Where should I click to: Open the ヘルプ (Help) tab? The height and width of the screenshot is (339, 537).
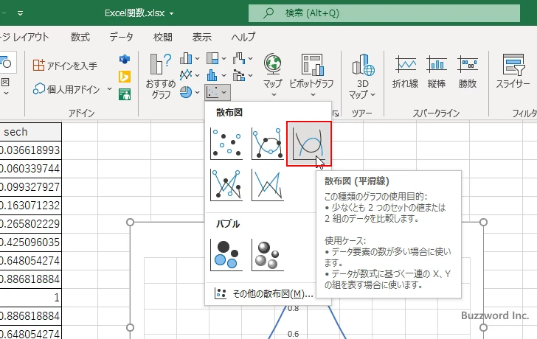click(x=243, y=37)
